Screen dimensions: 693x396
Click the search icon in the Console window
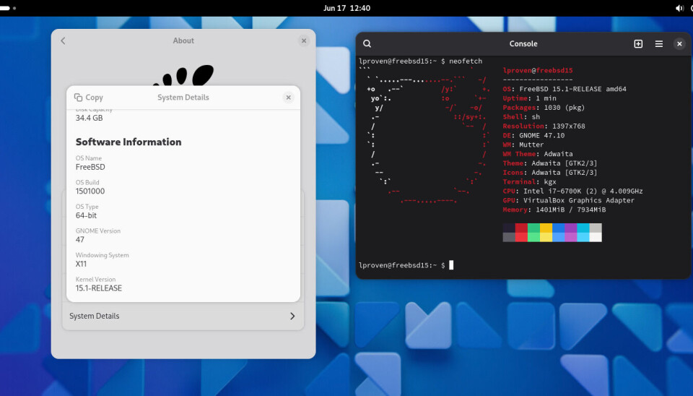(x=367, y=44)
